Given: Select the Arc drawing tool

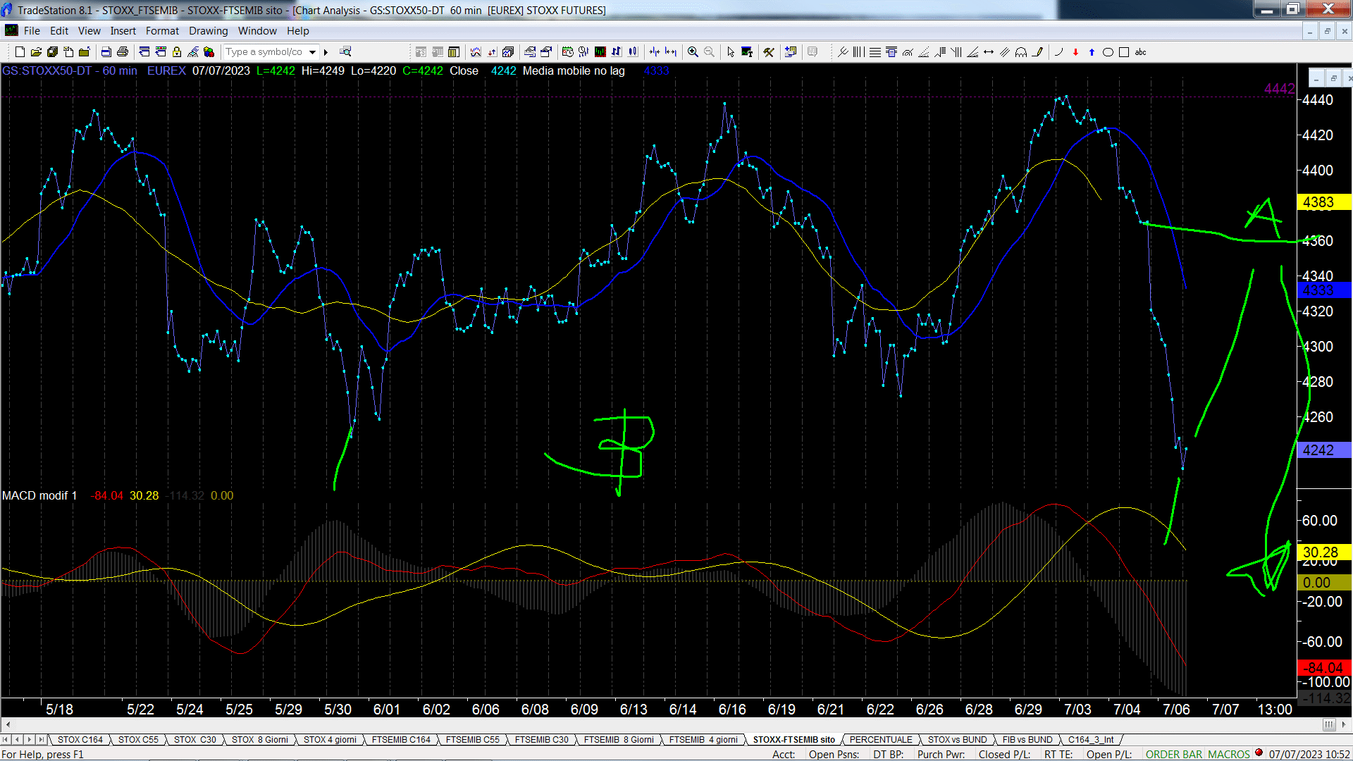Looking at the screenshot, I should tap(1058, 52).
